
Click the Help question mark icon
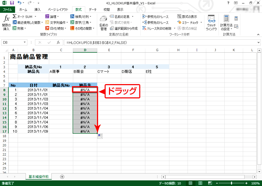228,3
